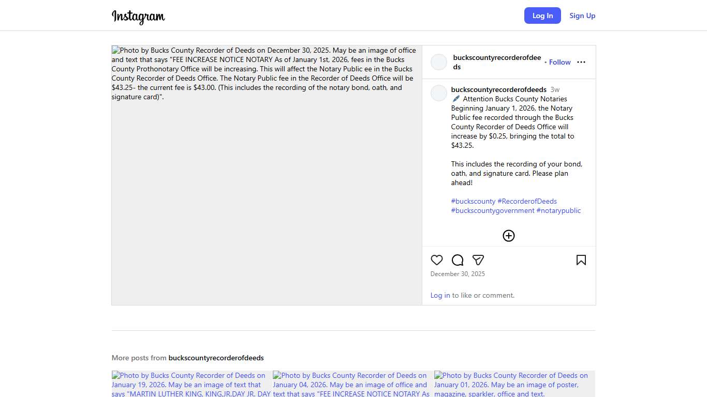Image resolution: width=707 pixels, height=397 pixels.
Task: Open comments via the speech bubble icon
Action: click(458, 260)
